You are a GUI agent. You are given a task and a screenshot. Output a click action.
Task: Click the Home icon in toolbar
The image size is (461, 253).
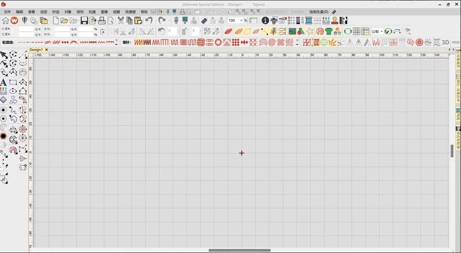[5, 21]
